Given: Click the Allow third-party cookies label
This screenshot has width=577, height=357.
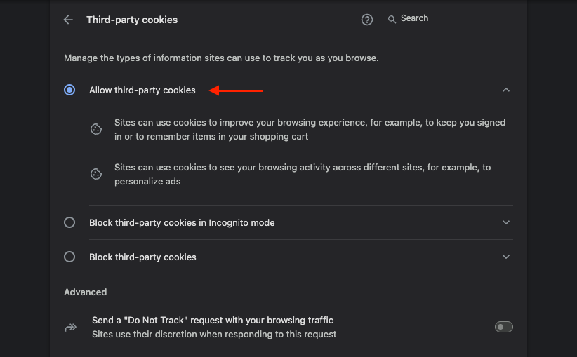Looking at the screenshot, I should click(142, 90).
